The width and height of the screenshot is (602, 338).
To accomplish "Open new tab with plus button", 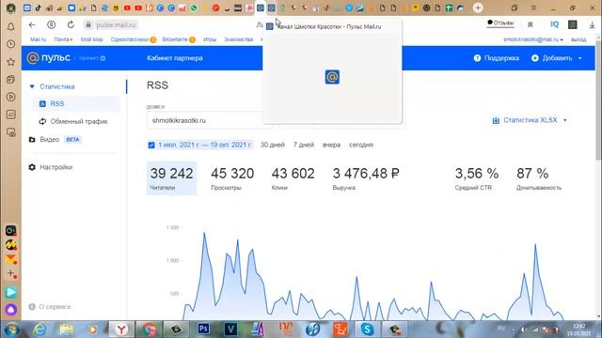I will coord(478,8).
